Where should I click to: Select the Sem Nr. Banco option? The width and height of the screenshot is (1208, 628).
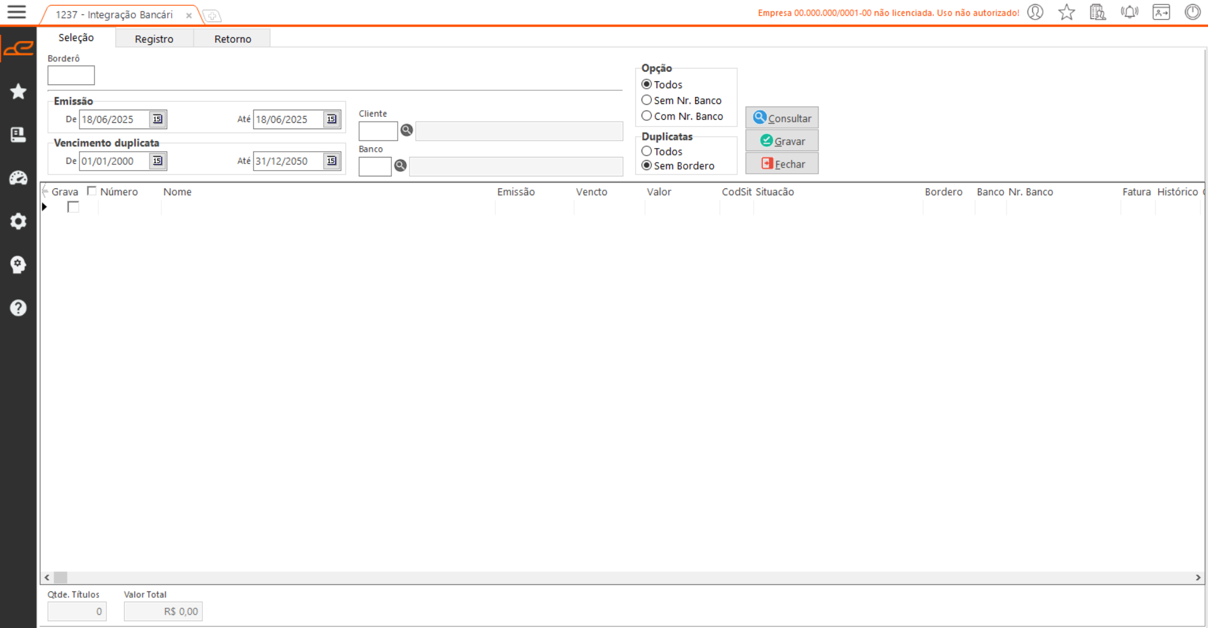click(647, 100)
